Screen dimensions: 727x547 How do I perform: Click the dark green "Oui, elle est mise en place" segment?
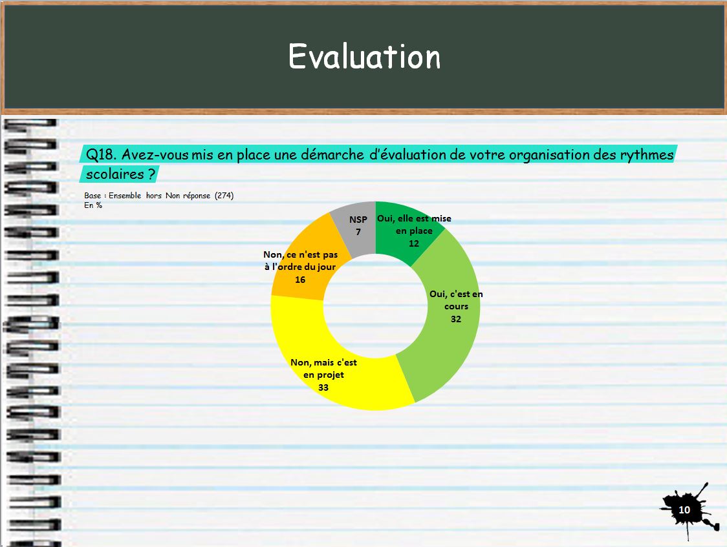click(x=414, y=212)
